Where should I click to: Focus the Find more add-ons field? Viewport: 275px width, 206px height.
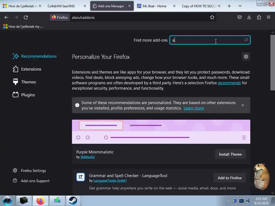[x=210, y=40]
